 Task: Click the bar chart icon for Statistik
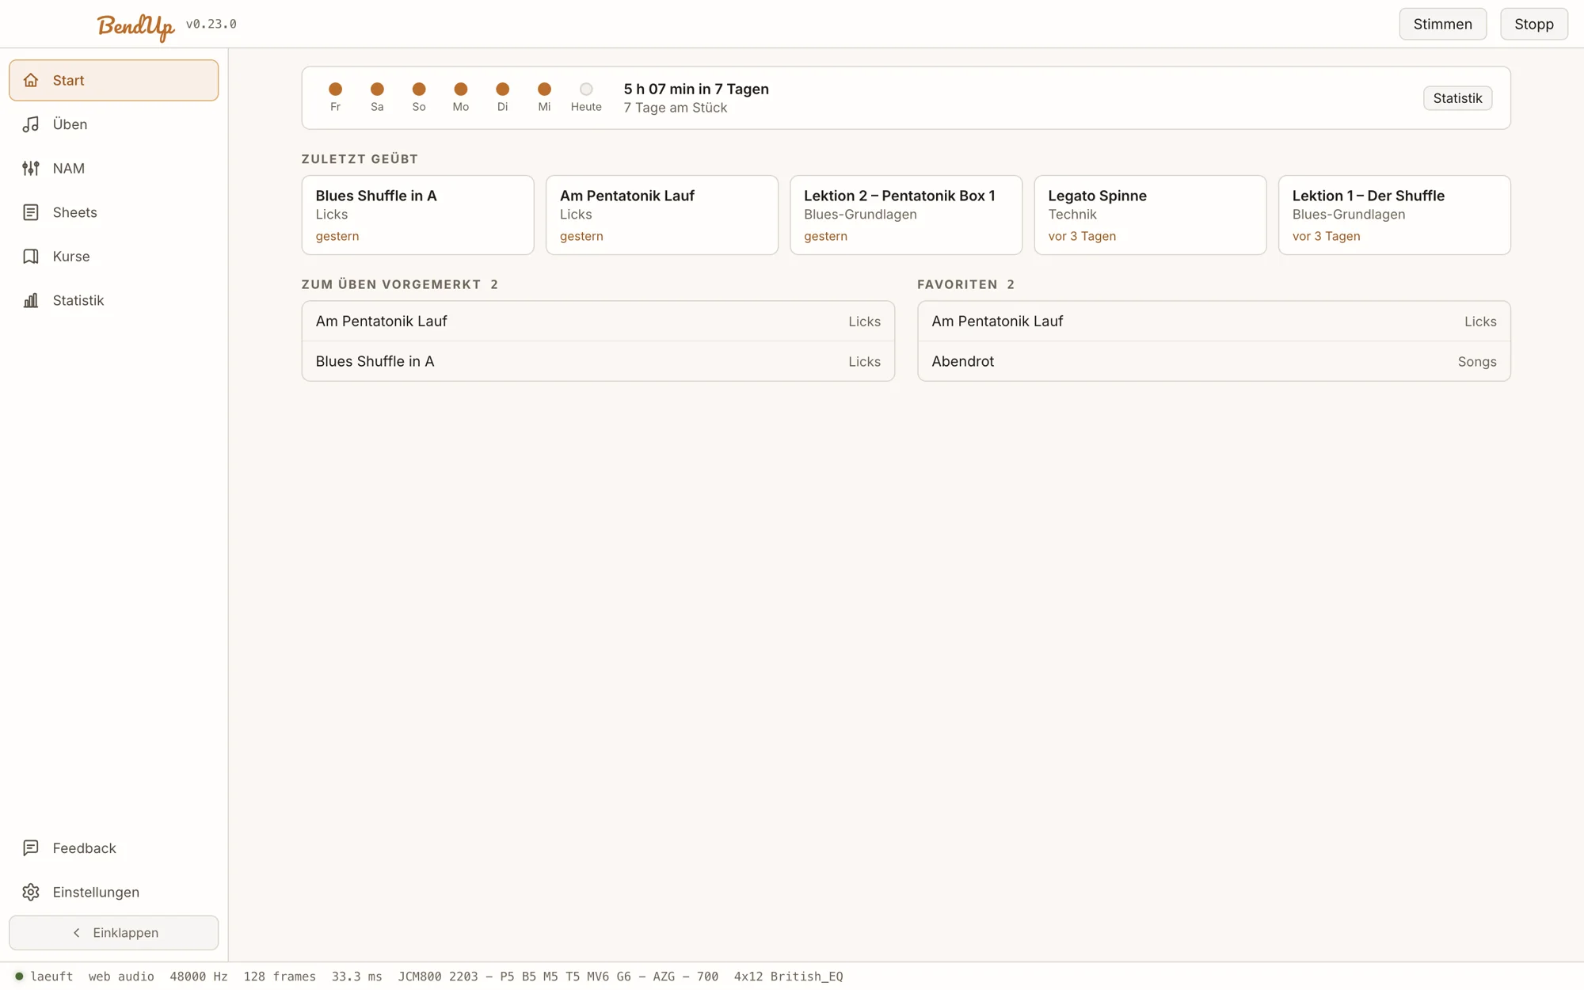pos(31,300)
